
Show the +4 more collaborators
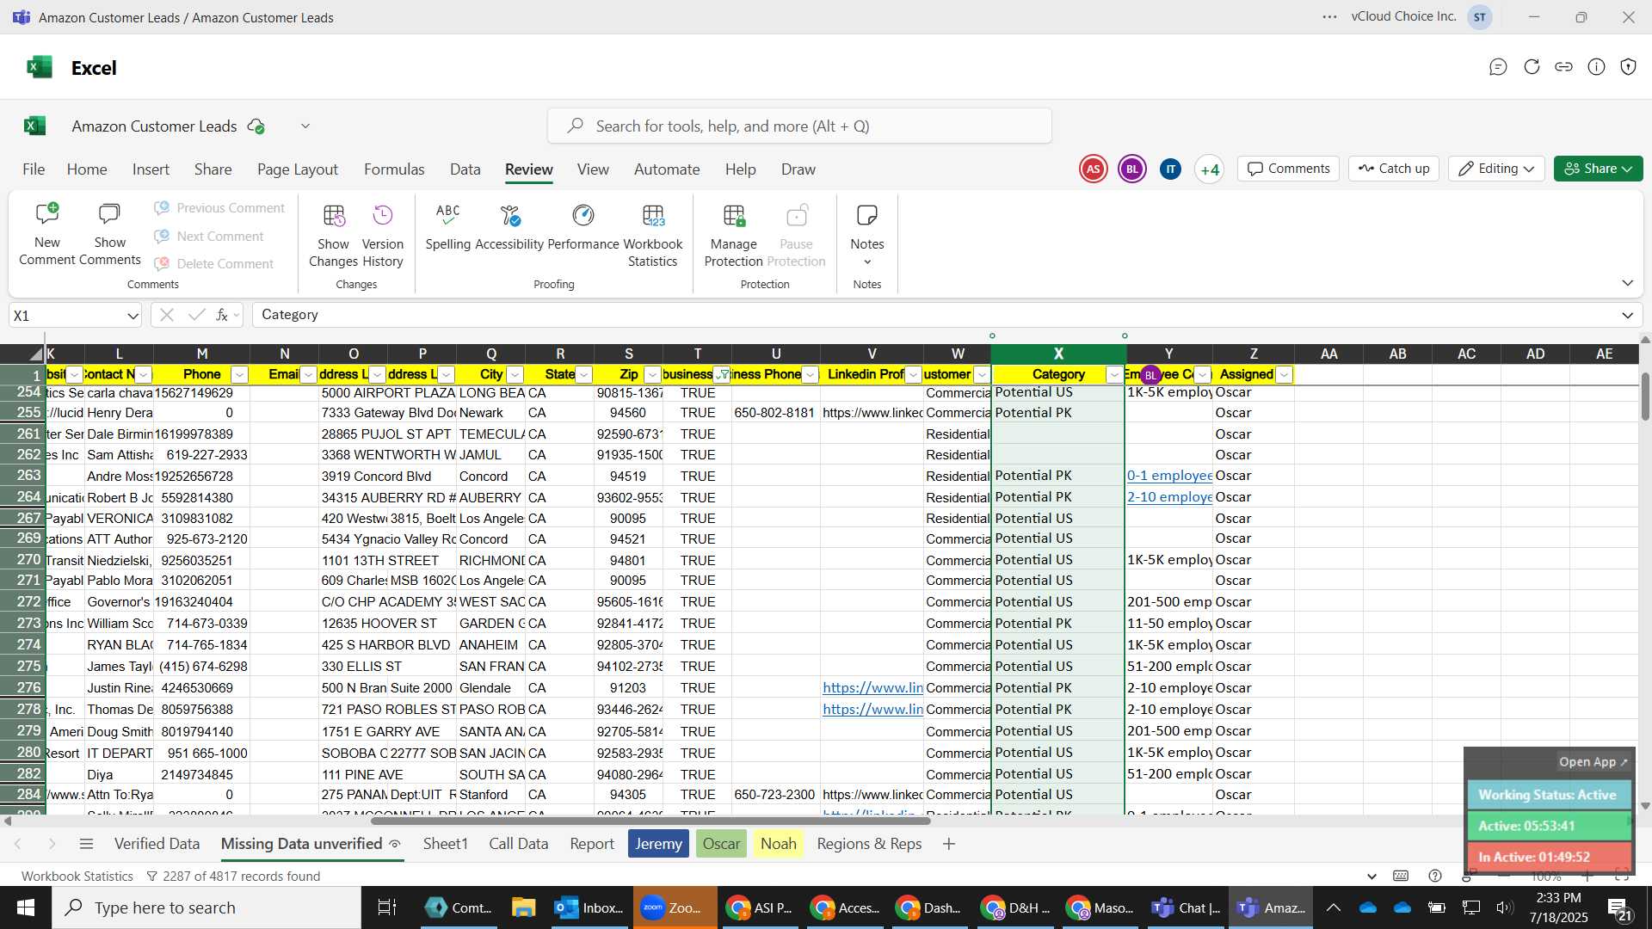coord(1210,169)
